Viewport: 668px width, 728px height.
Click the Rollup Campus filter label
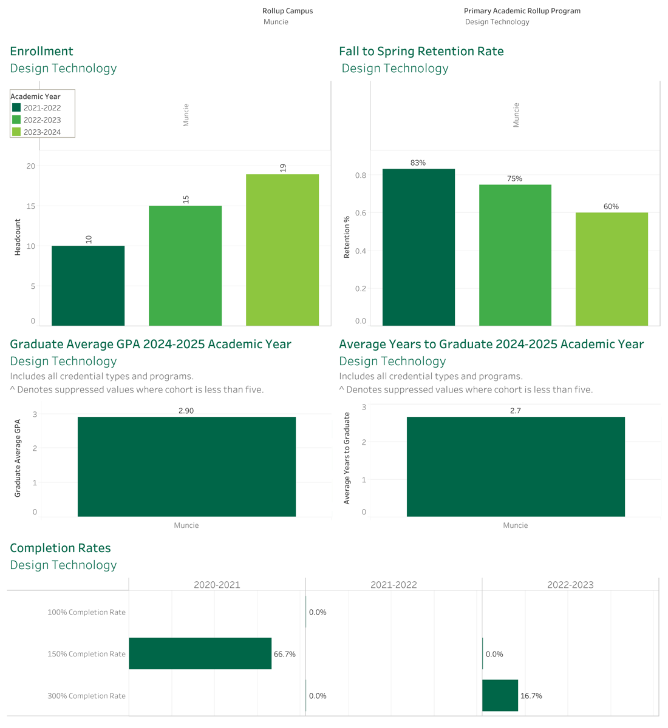tap(288, 11)
